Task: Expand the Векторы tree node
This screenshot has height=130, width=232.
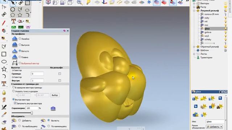Action: click(x=194, y=3)
